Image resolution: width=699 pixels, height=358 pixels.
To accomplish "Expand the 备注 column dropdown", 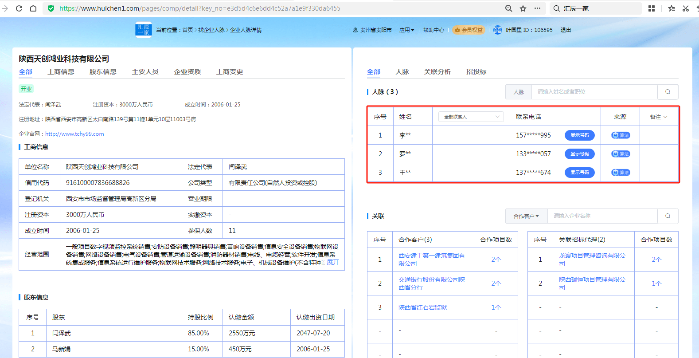I will [x=659, y=117].
